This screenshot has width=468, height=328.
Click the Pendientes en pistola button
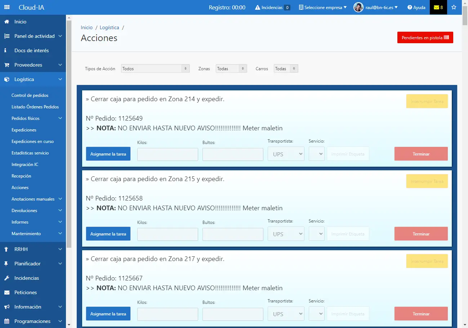[x=425, y=37]
